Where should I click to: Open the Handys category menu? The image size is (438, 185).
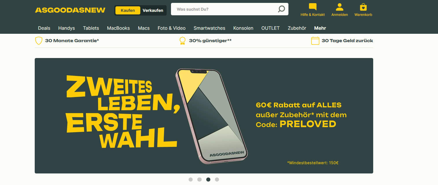pos(67,28)
